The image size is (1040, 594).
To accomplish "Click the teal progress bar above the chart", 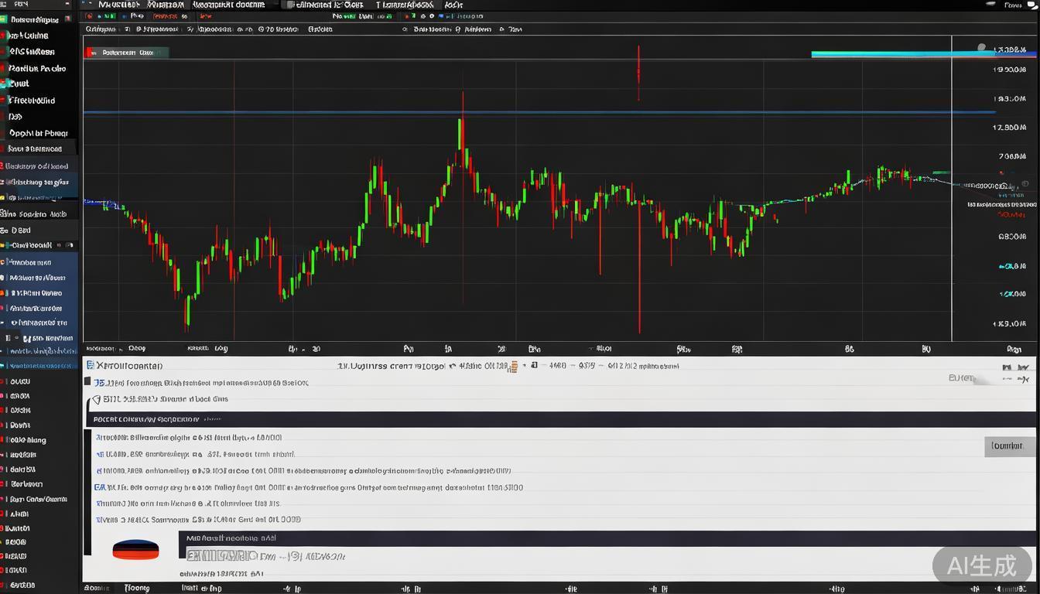I will point(890,54).
